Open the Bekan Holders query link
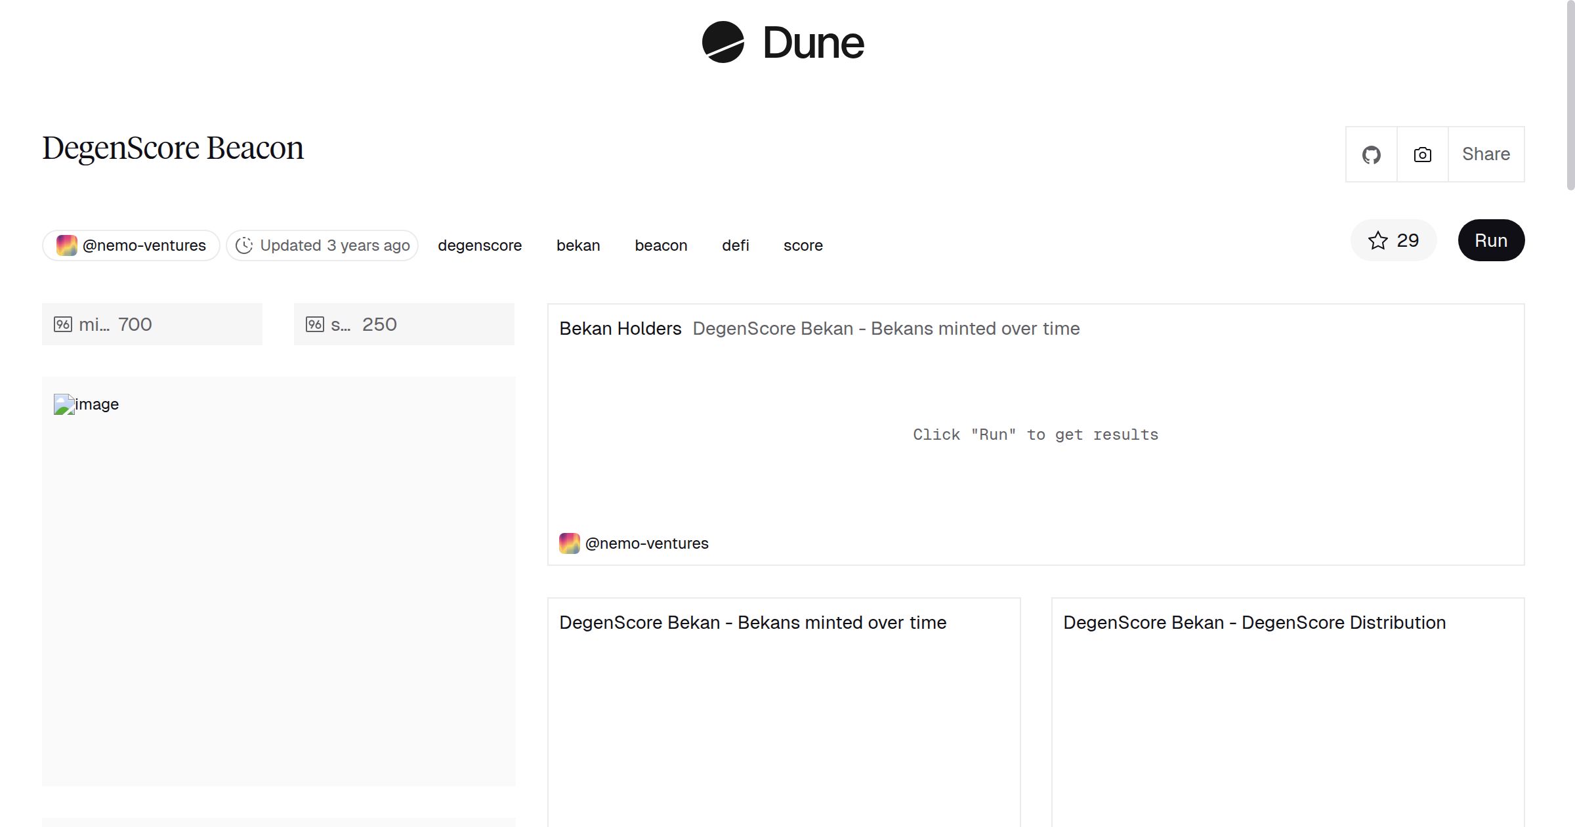The width and height of the screenshot is (1575, 827). [x=620, y=328]
